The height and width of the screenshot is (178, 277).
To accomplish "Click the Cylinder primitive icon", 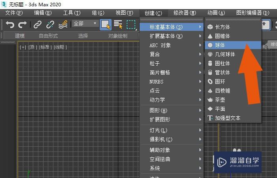I will point(210,63).
